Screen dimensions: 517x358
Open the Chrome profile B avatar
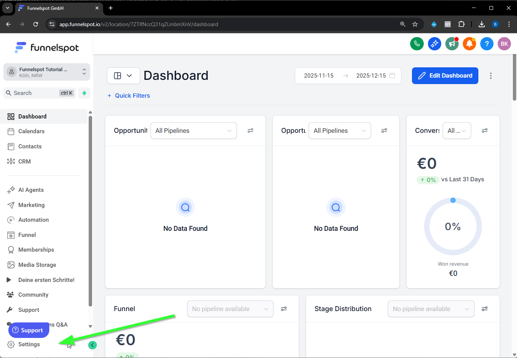pos(495,24)
